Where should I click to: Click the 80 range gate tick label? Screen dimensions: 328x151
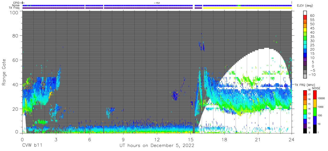pos(15,35)
